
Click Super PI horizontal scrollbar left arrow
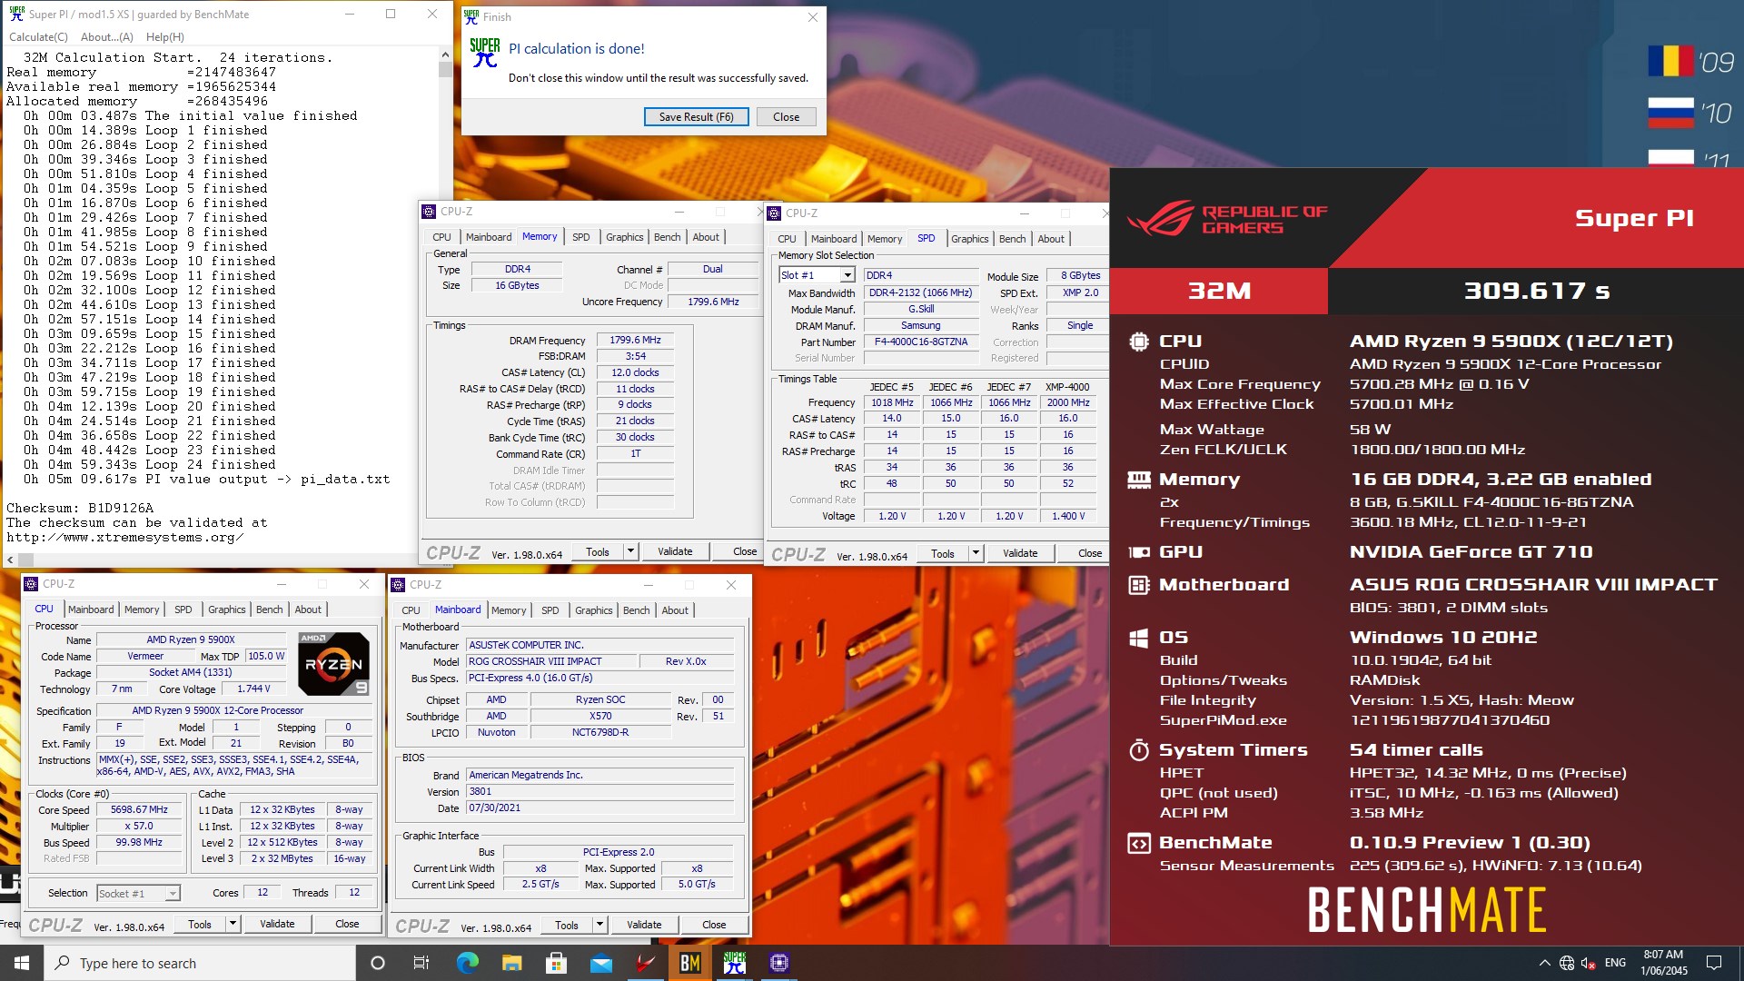[x=11, y=560]
